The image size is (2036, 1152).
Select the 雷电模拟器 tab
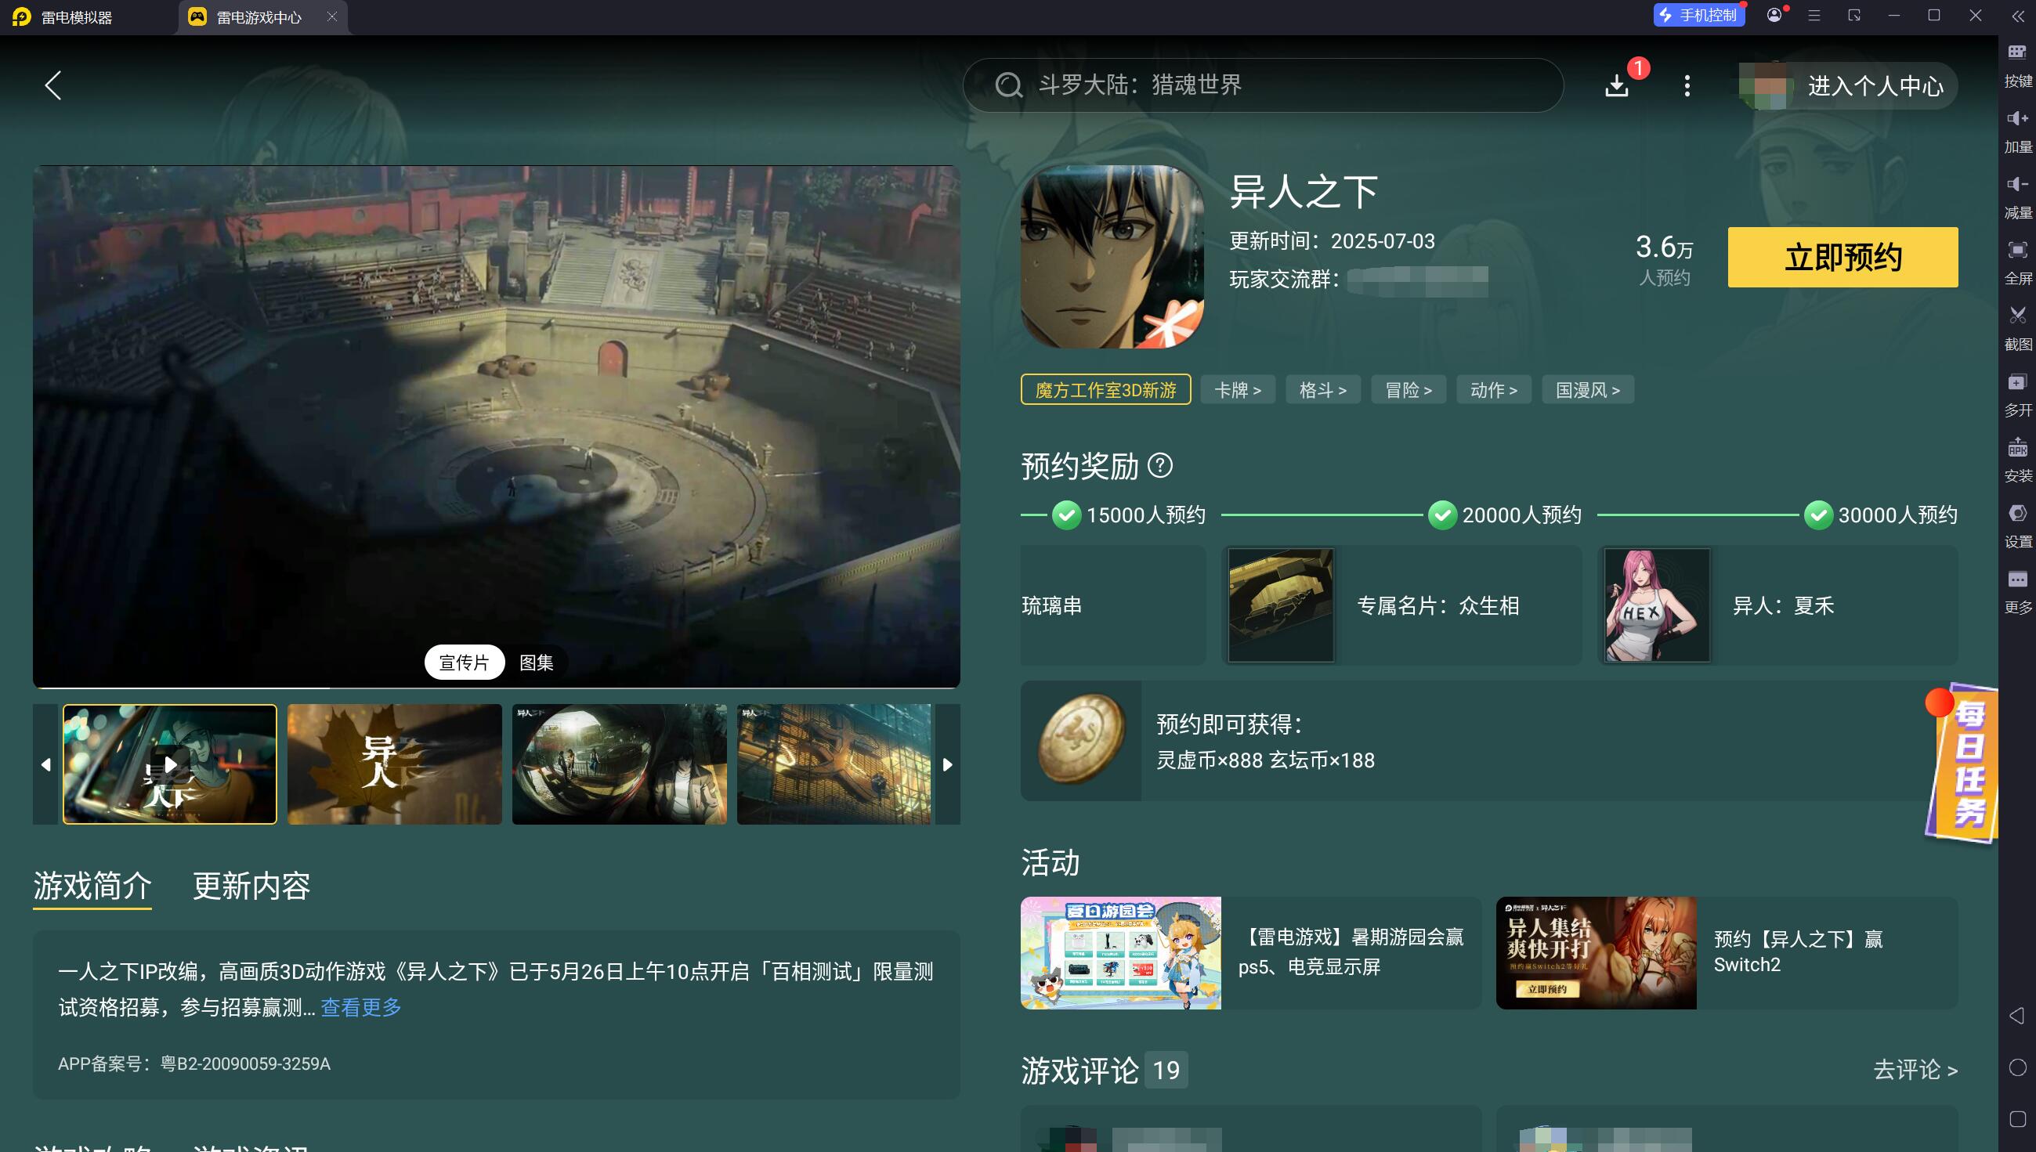77,17
